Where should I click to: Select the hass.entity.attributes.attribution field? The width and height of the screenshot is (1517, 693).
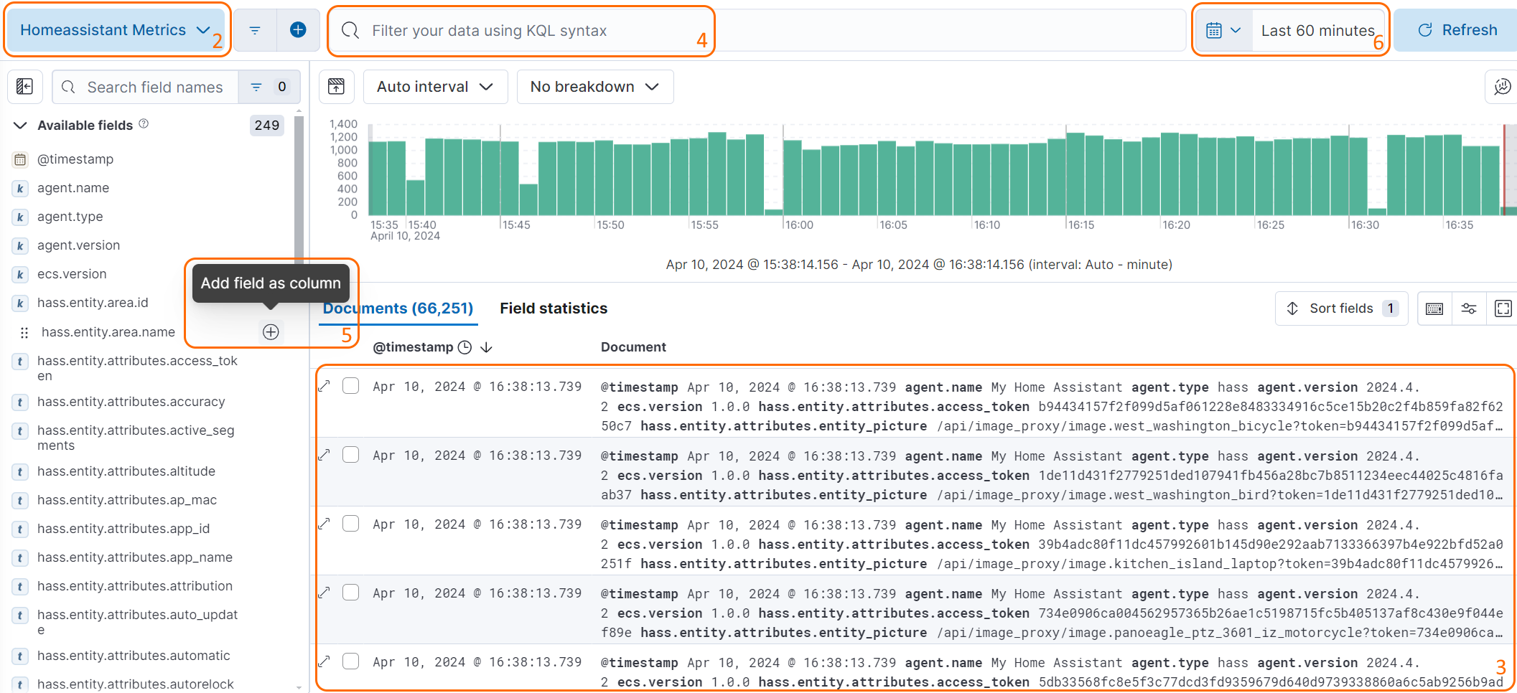coord(135,586)
